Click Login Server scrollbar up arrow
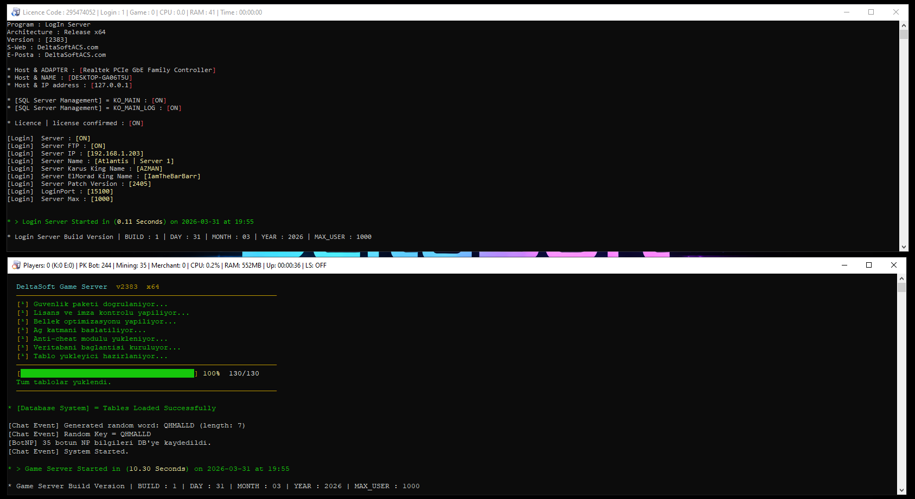This screenshot has height=499, width=915. 904,25
